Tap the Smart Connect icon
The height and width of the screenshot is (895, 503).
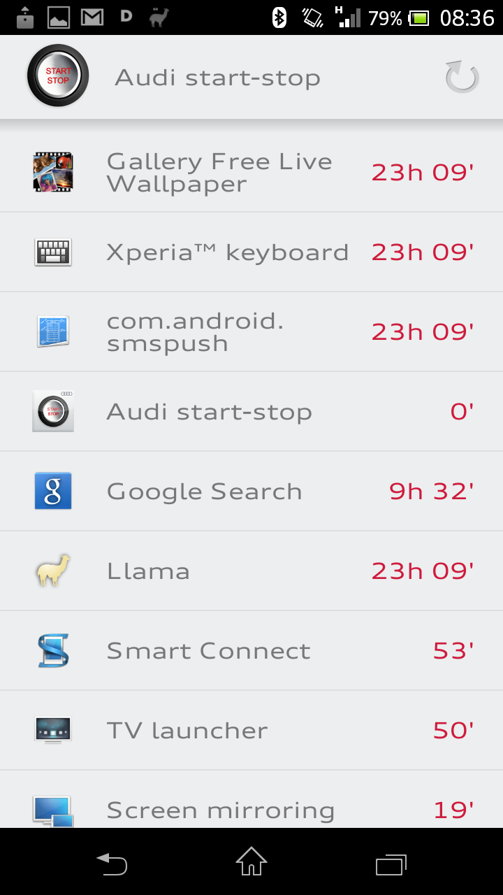click(x=53, y=650)
